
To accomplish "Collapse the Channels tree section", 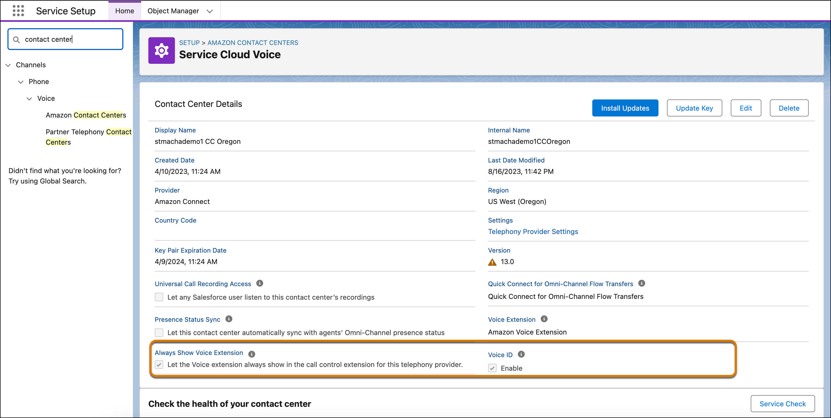I will pos(8,65).
